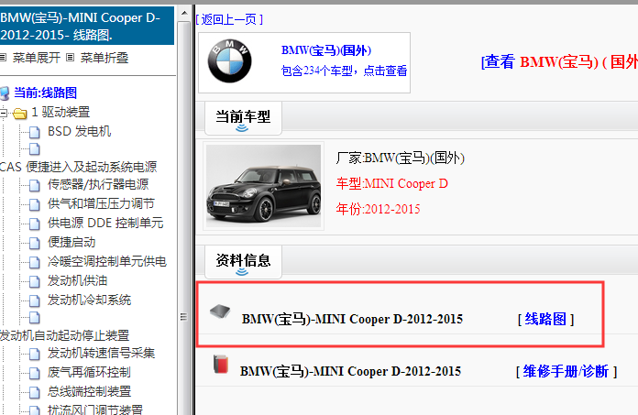The image size is (638, 415).
Task: Click the blue title header BMW(宝马)-MINI Cooper D
Action: (87, 26)
